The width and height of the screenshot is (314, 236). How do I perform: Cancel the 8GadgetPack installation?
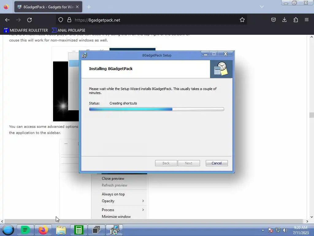pos(216,163)
